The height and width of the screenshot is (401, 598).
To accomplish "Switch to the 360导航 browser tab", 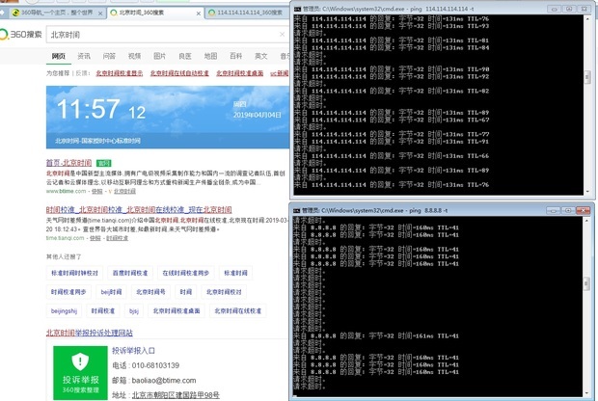I will click(57, 13).
